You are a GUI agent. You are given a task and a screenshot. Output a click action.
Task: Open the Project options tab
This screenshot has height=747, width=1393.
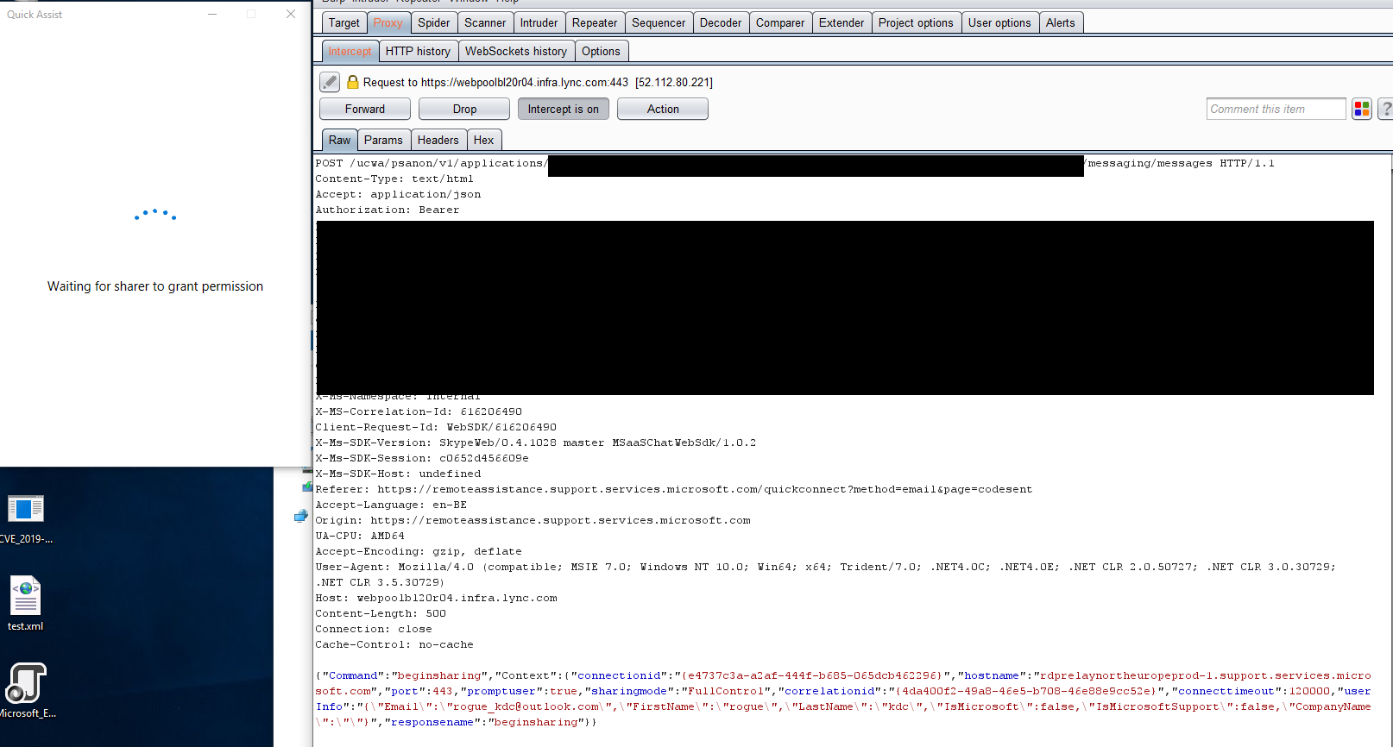tap(916, 22)
